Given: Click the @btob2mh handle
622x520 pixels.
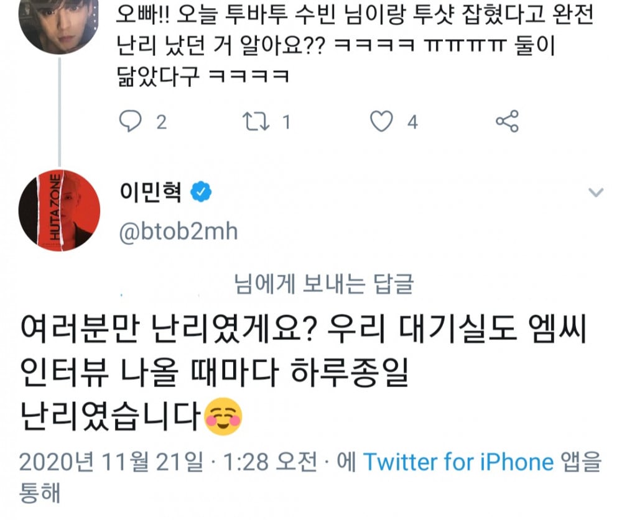Looking at the screenshot, I should [x=179, y=231].
